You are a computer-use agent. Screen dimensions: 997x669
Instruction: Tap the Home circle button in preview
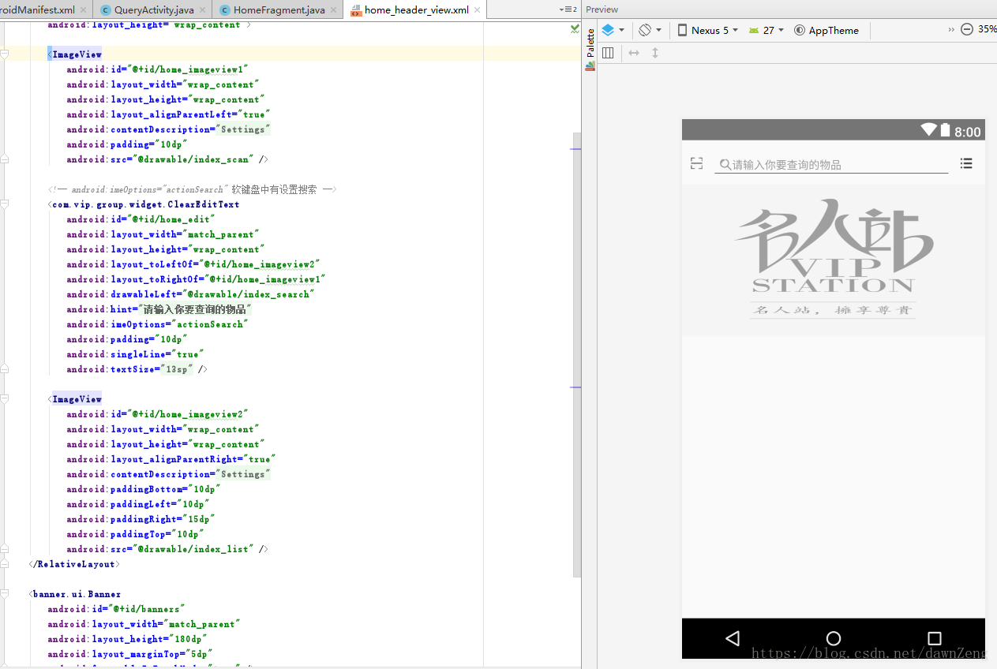point(834,638)
